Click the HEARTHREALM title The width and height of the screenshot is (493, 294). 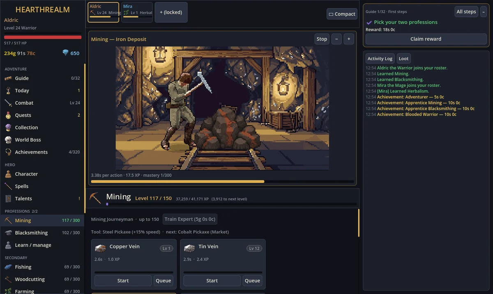pyautogui.click(x=43, y=10)
